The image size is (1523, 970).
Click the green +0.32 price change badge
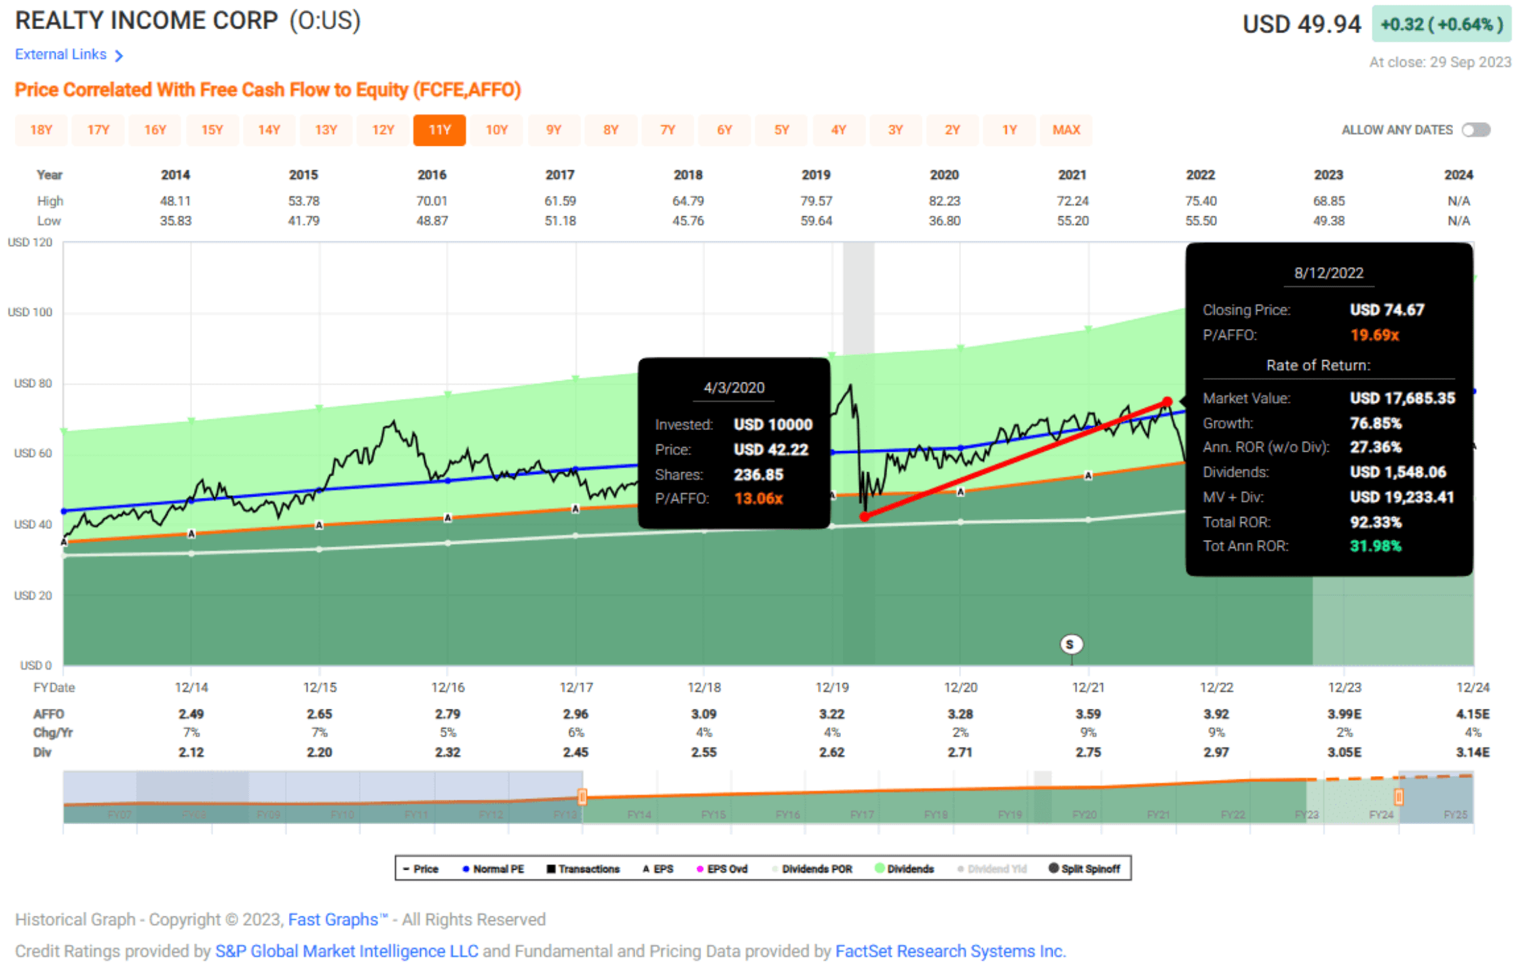(1441, 24)
